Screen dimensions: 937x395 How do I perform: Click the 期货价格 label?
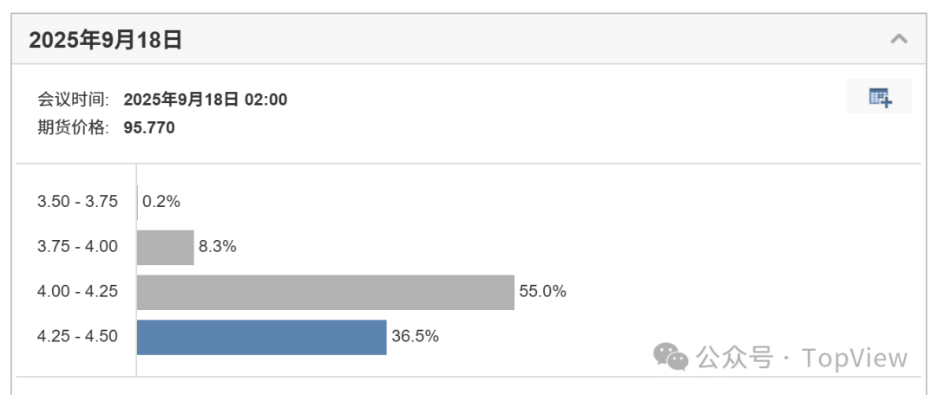pyautogui.click(x=73, y=127)
